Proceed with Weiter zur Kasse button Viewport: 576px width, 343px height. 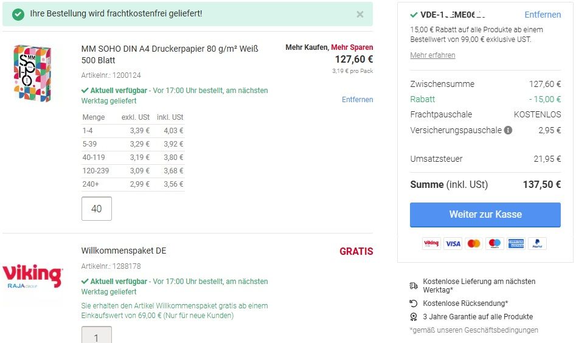tap(485, 215)
